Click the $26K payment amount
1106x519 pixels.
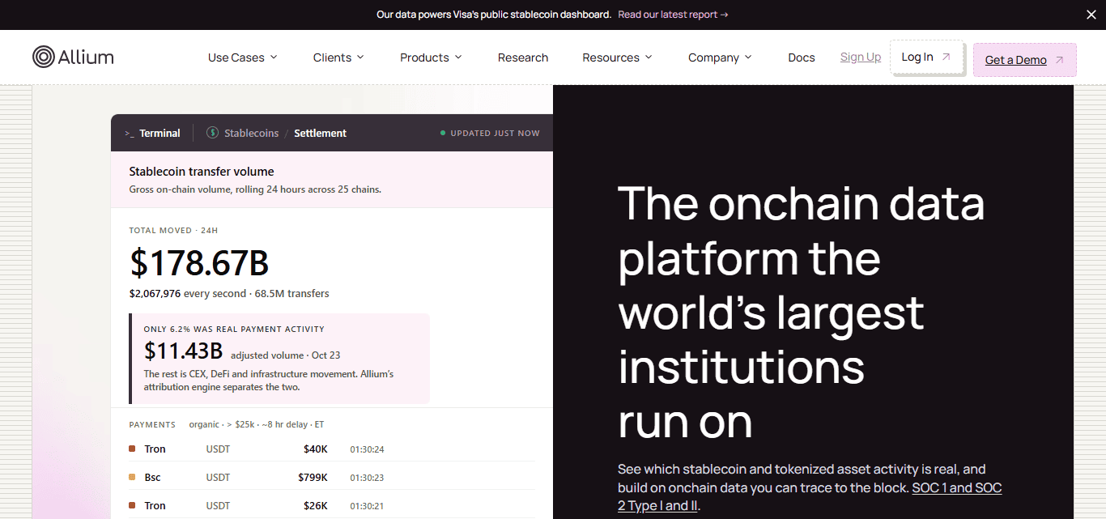click(315, 505)
